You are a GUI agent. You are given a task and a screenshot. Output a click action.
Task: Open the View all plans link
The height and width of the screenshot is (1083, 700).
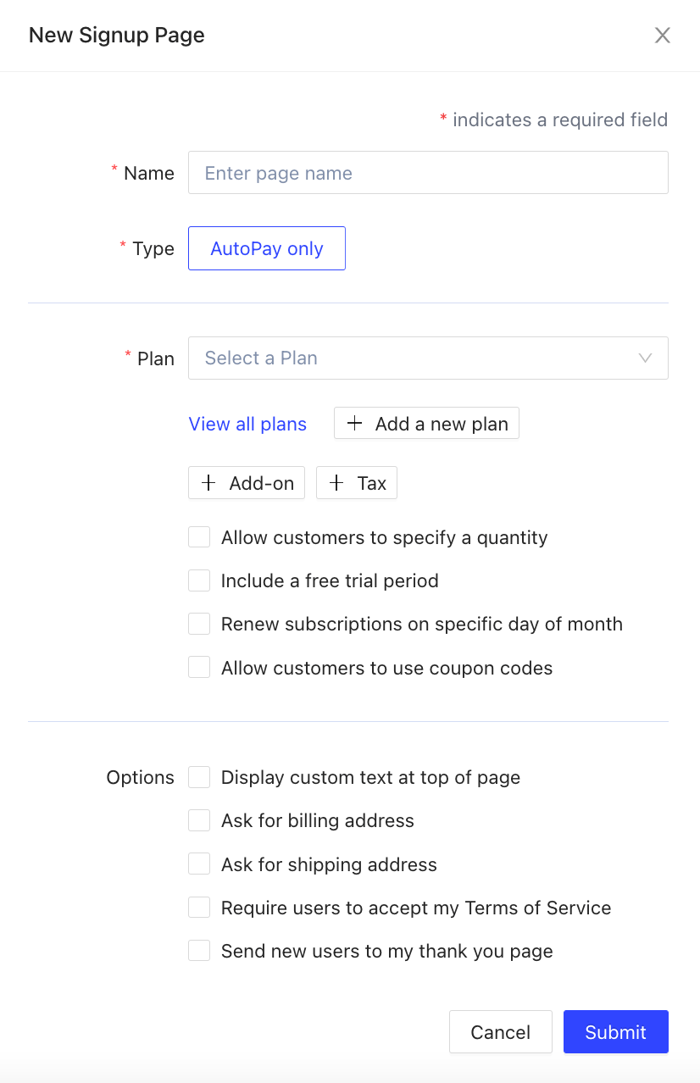coord(247,424)
